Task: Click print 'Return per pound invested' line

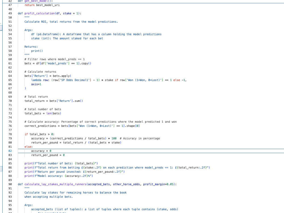Action: 75,172
